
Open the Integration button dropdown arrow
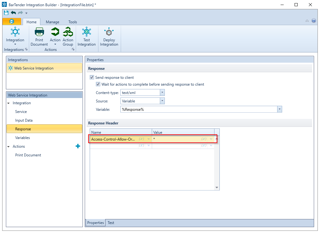point(15,44)
